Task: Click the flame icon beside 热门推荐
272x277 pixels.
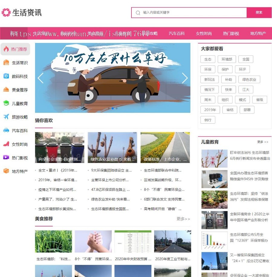Action: pyautogui.click(x=6, y=49)
